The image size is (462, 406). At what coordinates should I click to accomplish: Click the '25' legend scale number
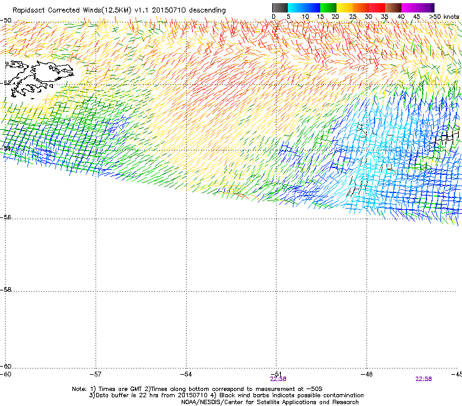tap(353, 17)
